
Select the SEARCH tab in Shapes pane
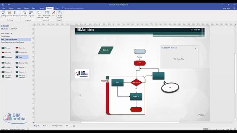pos(14,29)
